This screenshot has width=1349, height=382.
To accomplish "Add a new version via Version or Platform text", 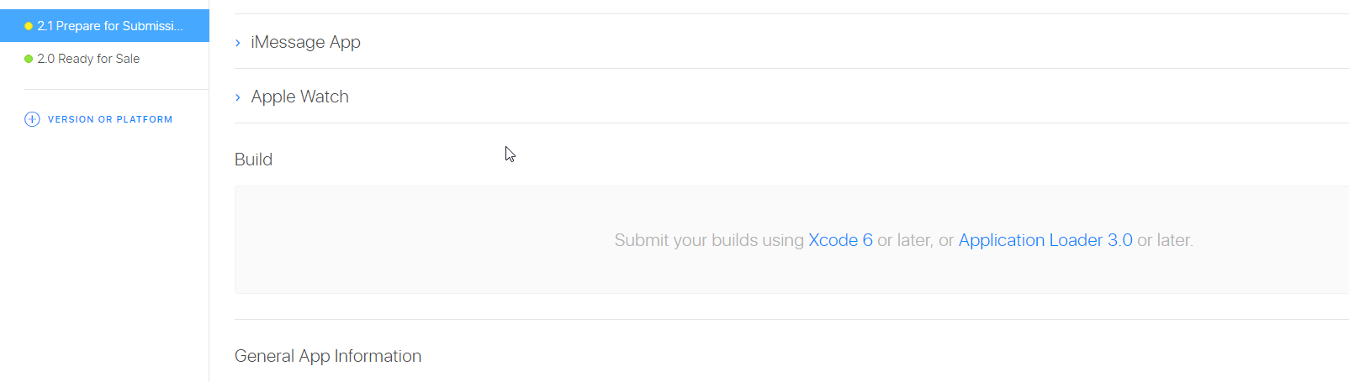I will (110, 119).
